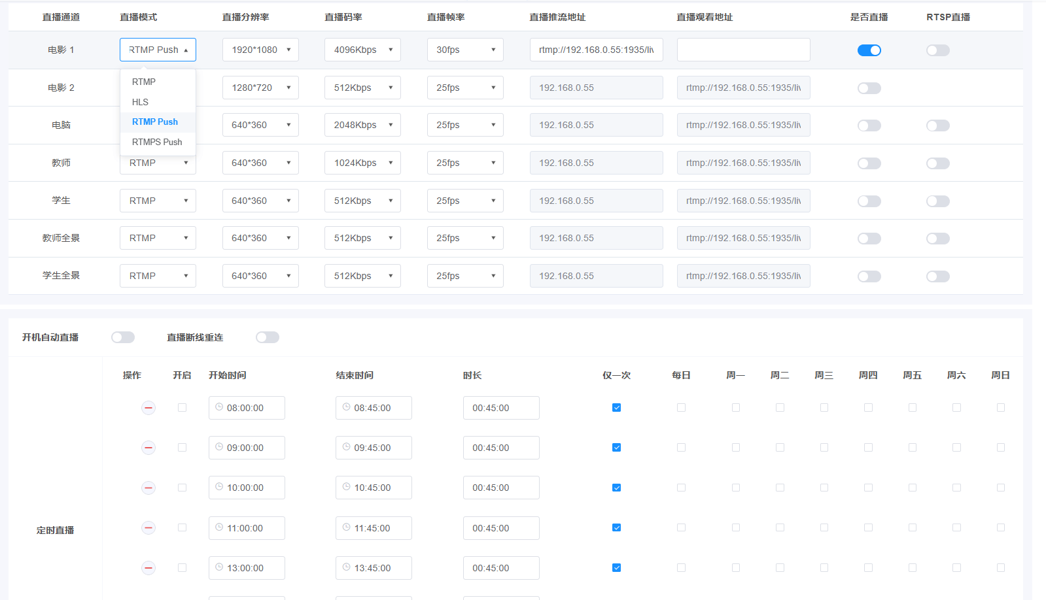Open 学生全景 frame rate dropdown
The height and width of the screenshot is (600, 1046).
coord(465,276)
